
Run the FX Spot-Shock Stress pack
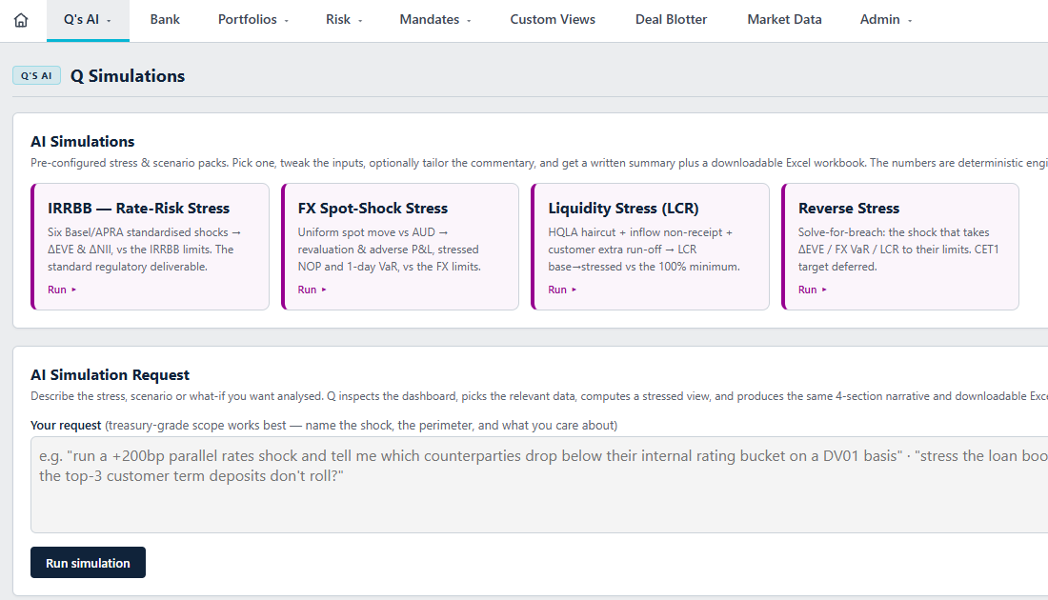(312, 290)
